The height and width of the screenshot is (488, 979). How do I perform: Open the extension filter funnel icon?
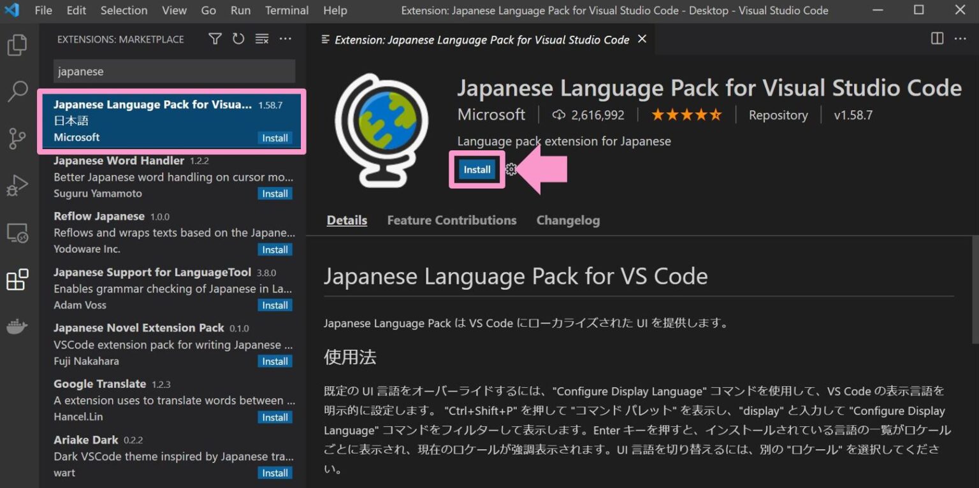click(x=215, y=39)
